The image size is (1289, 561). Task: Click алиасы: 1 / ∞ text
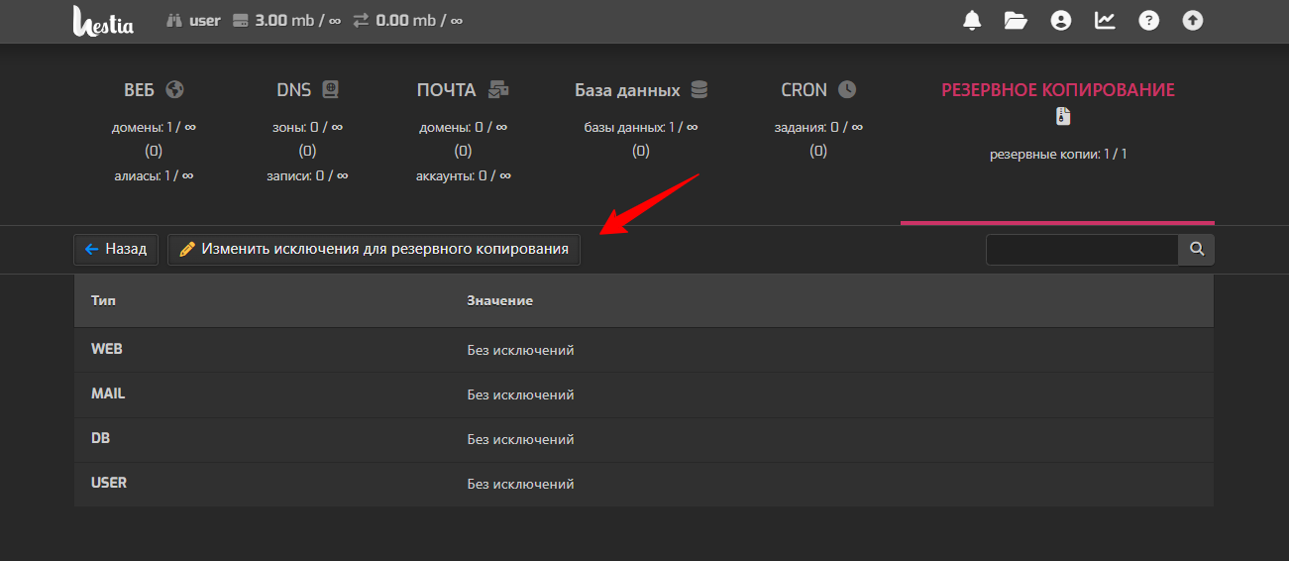coord(154,175)
